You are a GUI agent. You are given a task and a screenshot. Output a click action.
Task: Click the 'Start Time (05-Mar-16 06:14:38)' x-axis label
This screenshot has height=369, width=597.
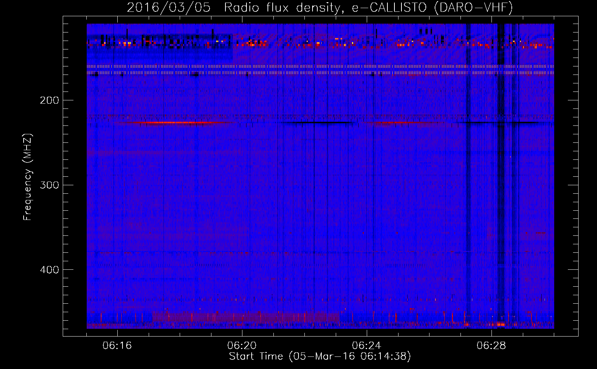(x=320, y=356)
